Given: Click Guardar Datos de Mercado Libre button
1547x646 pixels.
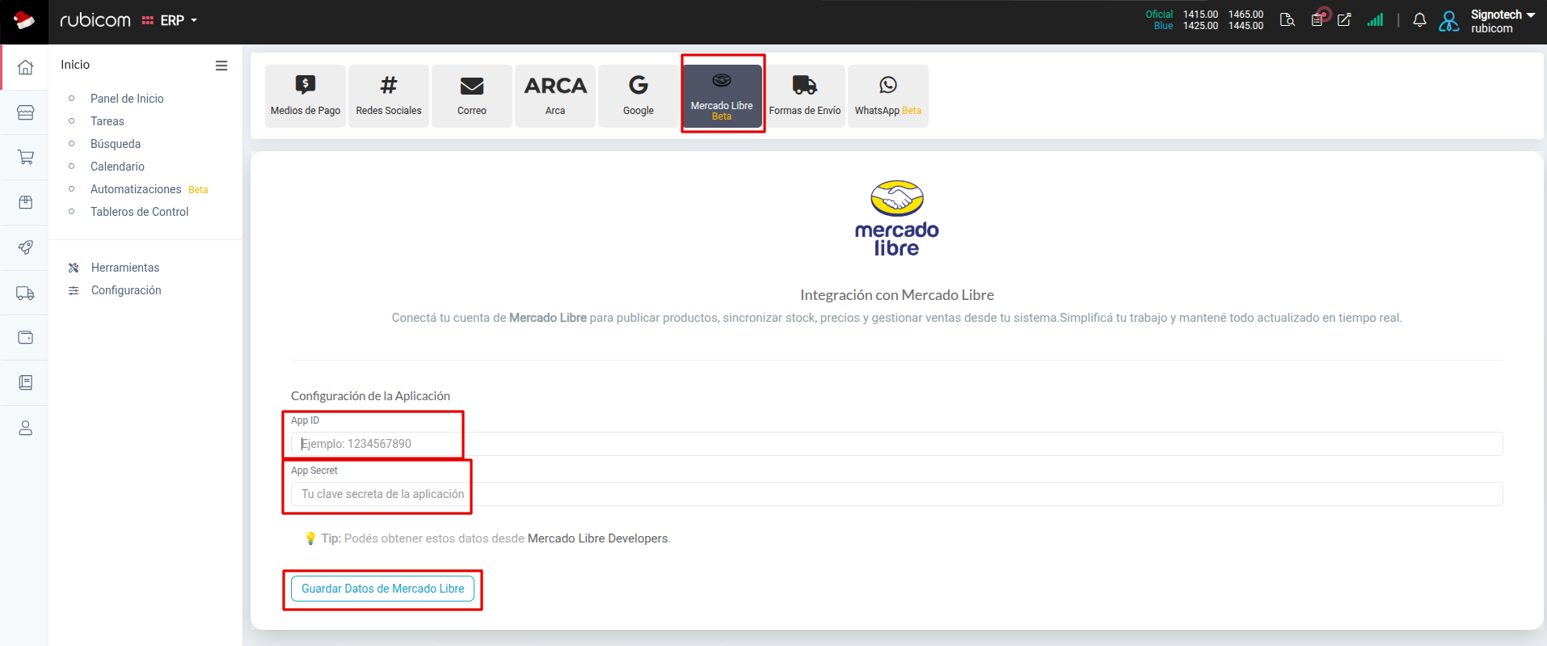Looking at the screenshot, I should [383, 589].
